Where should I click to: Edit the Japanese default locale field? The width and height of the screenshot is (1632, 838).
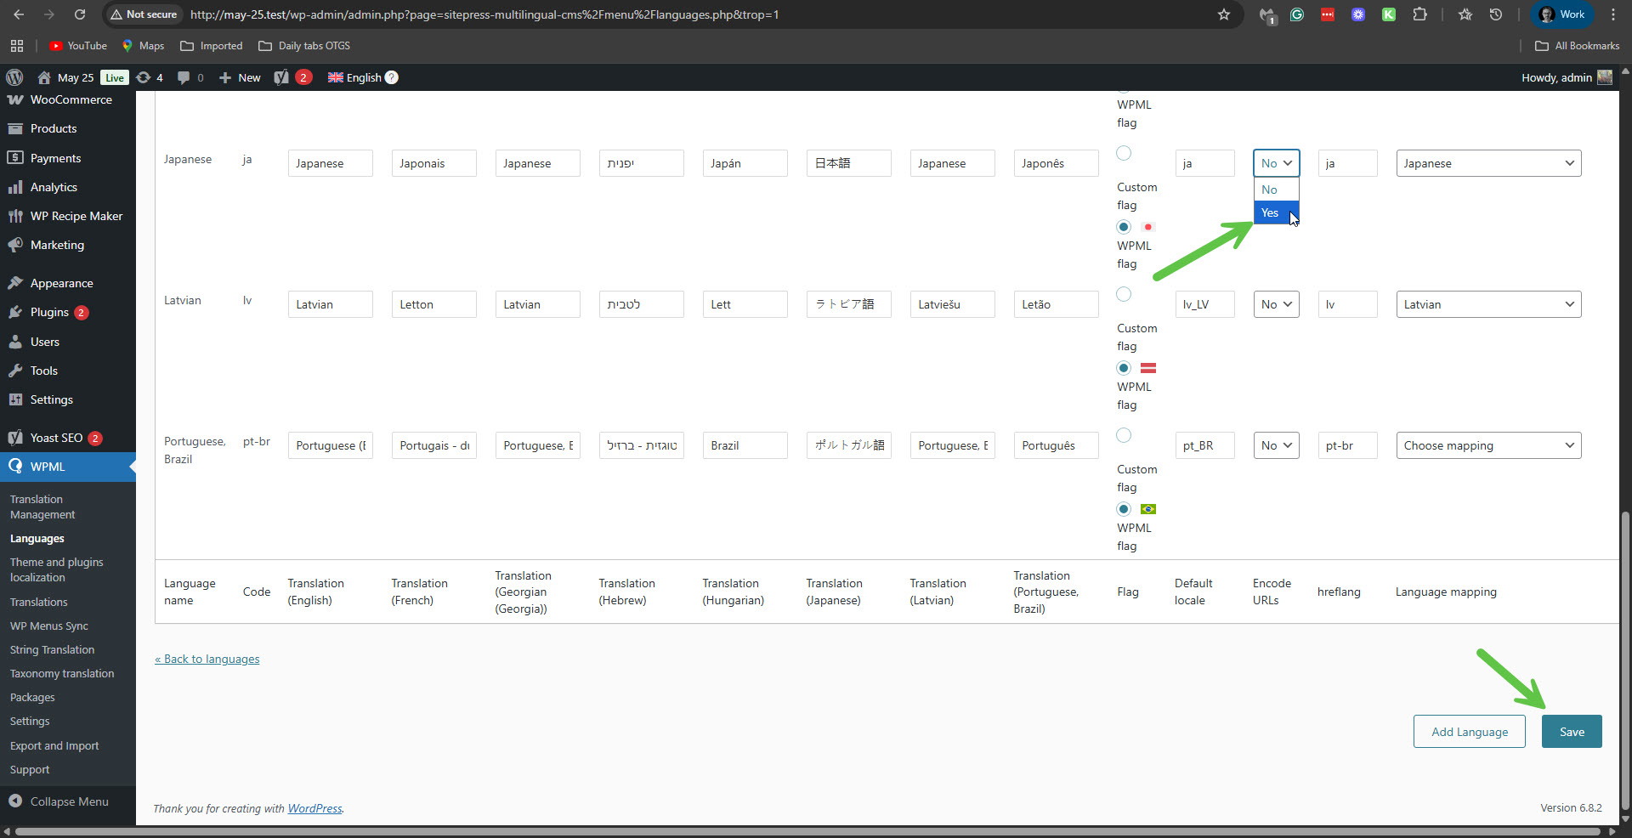click(1204, 163)
